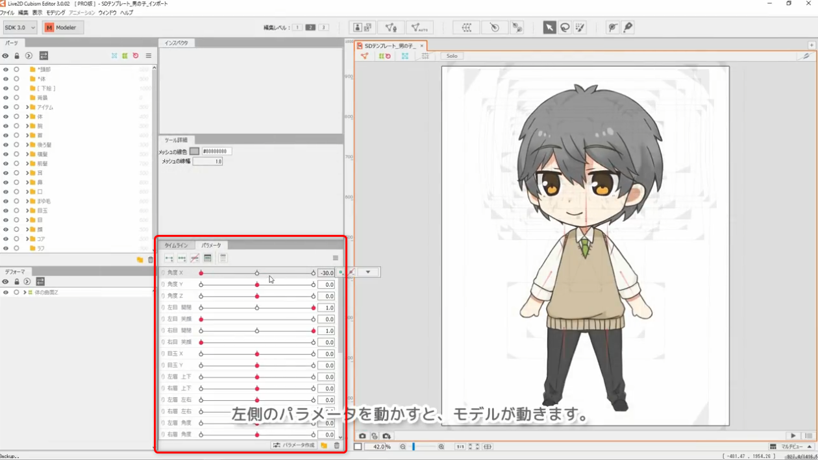This screenshot has height=460, width=818.
Task: Click the 1:1 zoom reset icon
Action: click(x=461, y=446)
